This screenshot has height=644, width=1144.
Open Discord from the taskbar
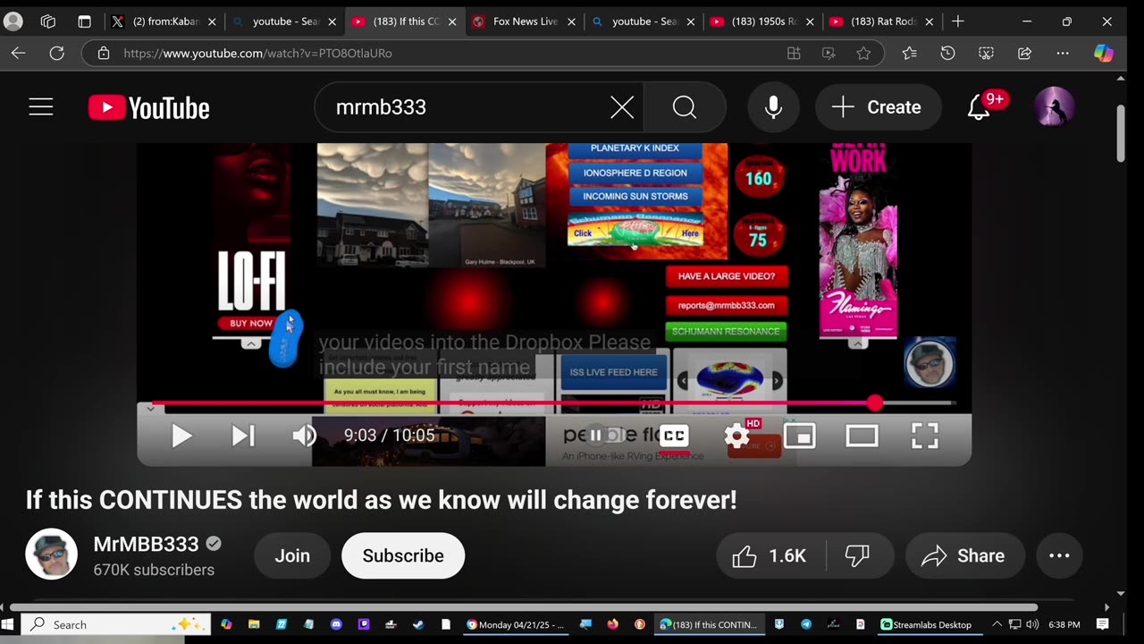click(336, 624)
